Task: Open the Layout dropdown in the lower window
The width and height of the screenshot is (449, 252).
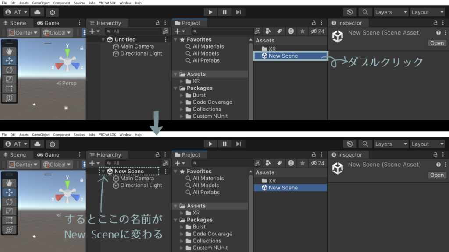Action: click(427, 144)
